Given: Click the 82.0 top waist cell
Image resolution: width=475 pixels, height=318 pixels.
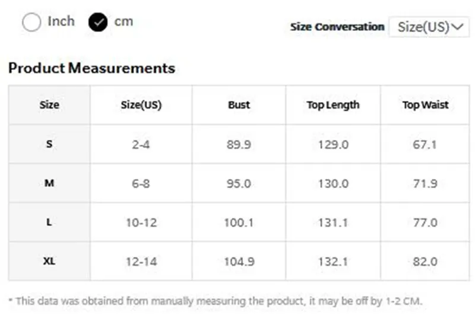Looking at the screenshot, I should click(x=425, y=262).
